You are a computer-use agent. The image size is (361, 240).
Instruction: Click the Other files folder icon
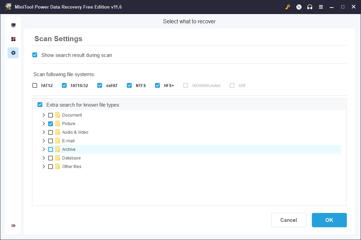[x=57, y=167]
